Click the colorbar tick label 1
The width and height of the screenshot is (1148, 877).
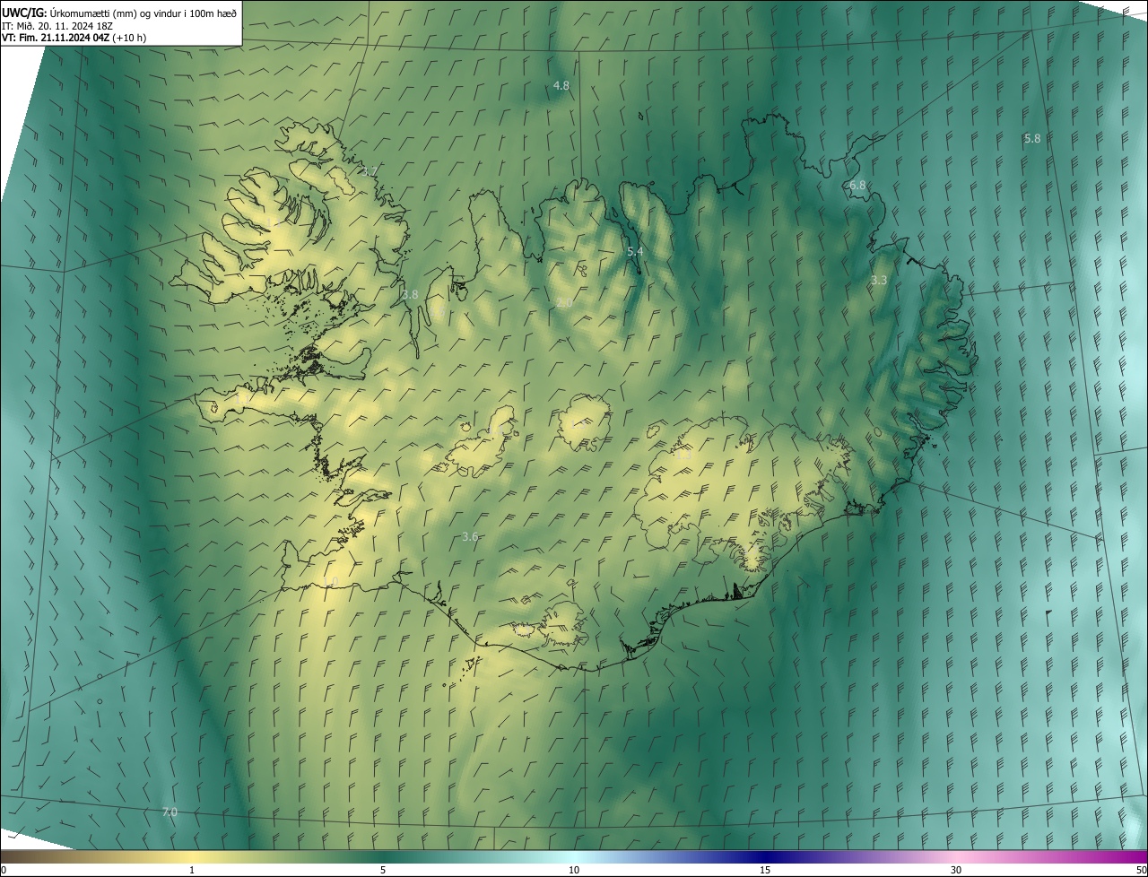[x=192, y=870]
